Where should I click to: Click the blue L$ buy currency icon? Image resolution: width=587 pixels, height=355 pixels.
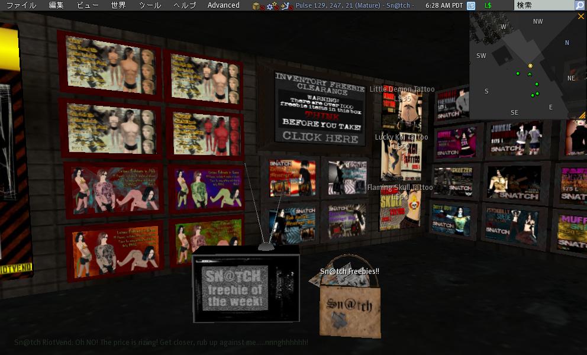point(471,5)
